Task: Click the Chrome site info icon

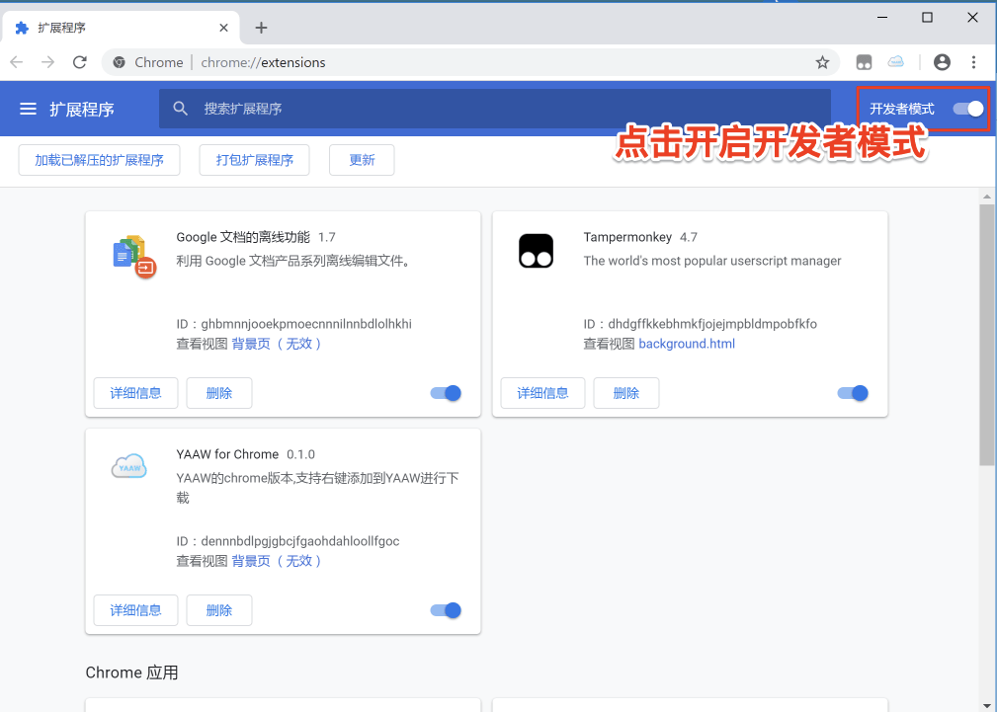Action: [119, 62]
